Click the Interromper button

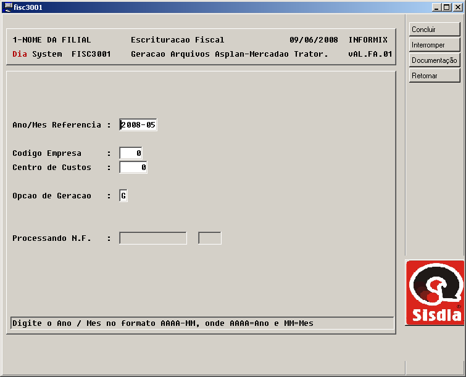coord(435,45)
